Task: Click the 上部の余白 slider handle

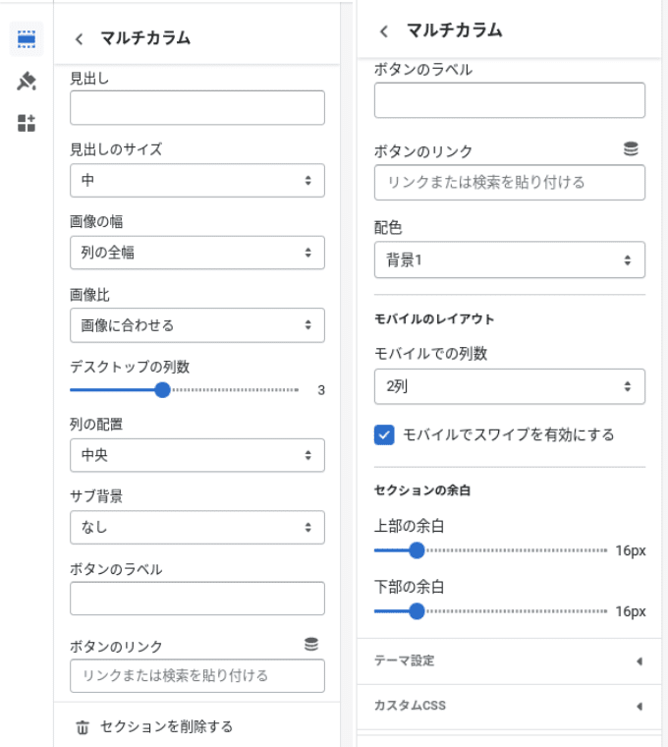Action: pyautogui.click(x=417, y=550)
